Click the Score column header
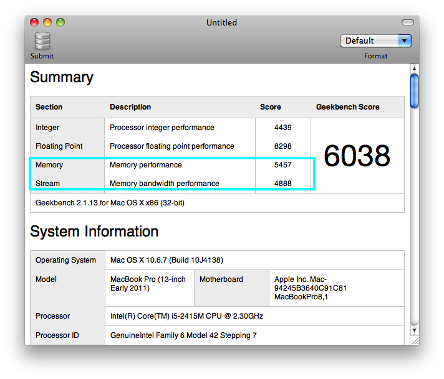Screen dimensions: 444x379 pyautogui.click(x=271, y=107)
